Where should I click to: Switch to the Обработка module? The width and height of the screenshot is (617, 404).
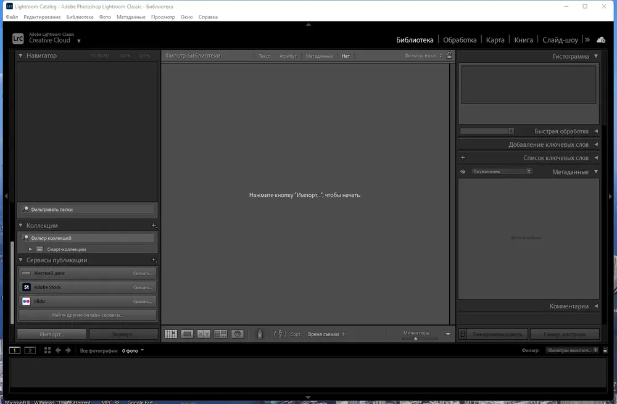click(460, 39)
